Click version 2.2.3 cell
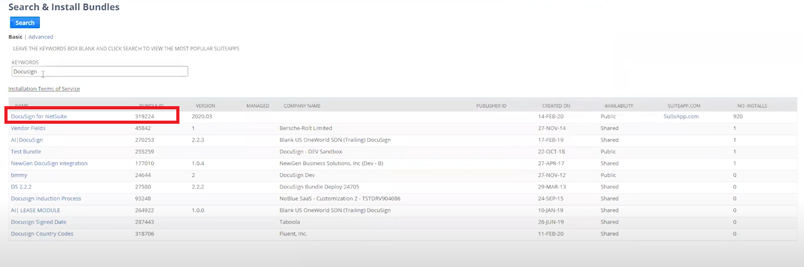The height and width of the screenshot is (267, 804). pyautogui.click(x=198, y=139)
